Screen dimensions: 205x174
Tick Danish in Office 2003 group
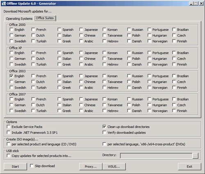(129, 88)
